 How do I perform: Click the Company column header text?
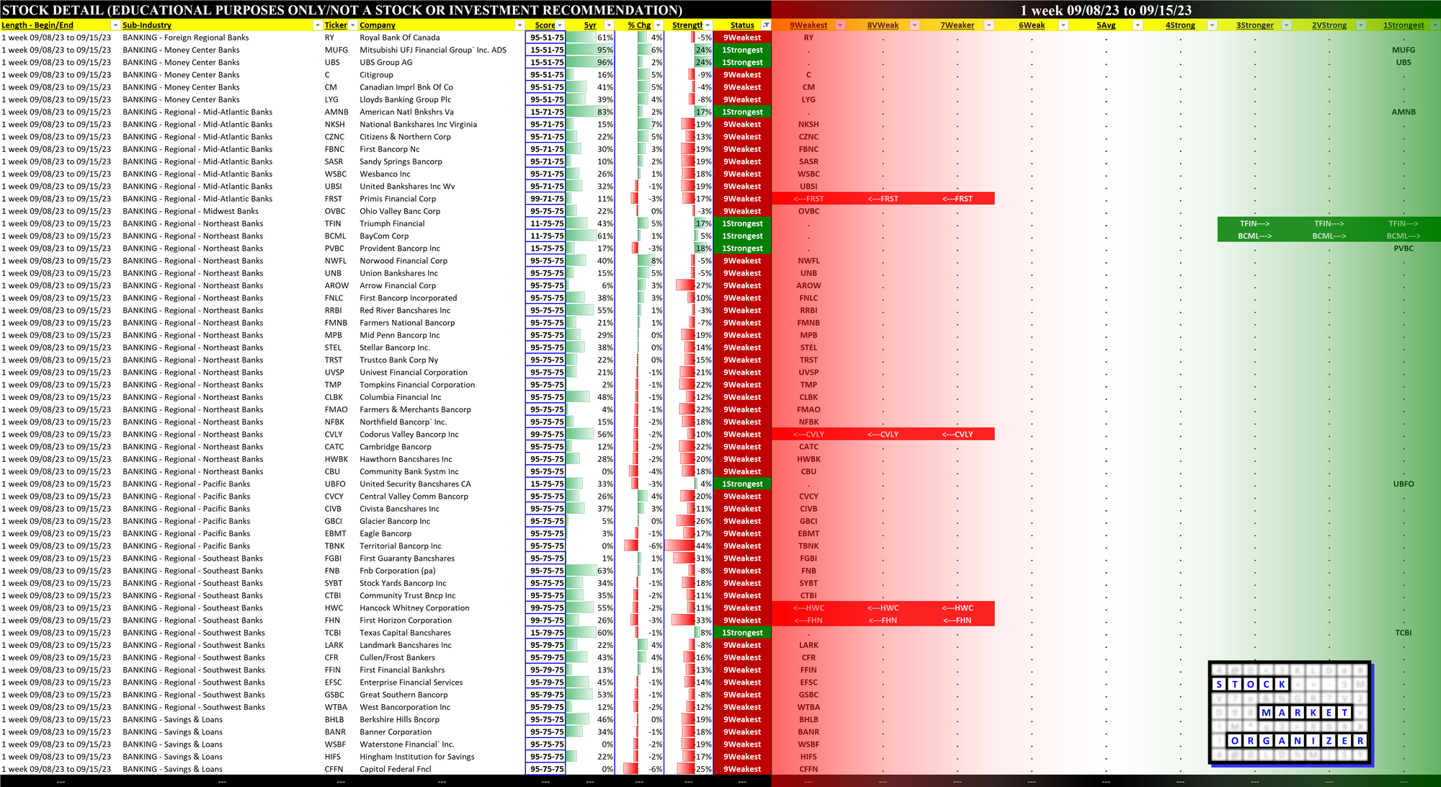pos(378,25)
